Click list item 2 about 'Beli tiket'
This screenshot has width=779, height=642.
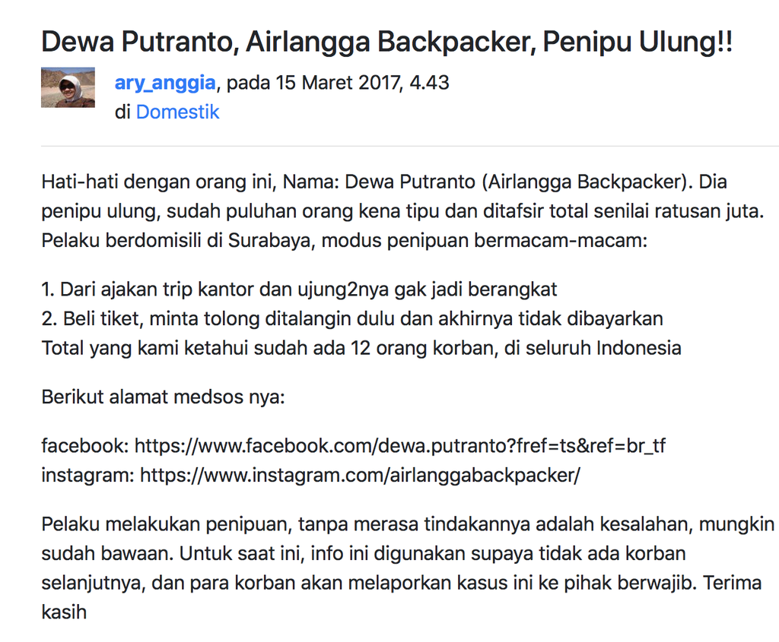(x=352, y=318)
